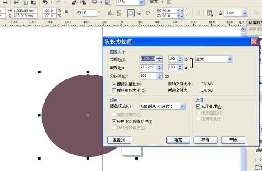
Task: Click the 重置 reset button
Action: click(x=119, y=140)
